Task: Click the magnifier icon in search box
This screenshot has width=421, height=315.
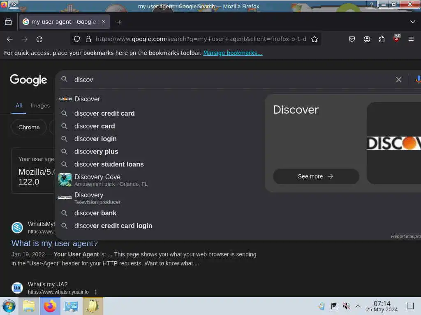Action: 65,79
